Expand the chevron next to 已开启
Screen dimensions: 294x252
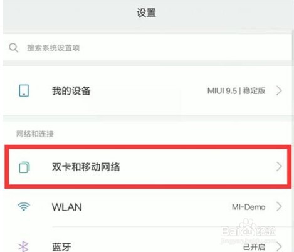(x=279, y=246)
